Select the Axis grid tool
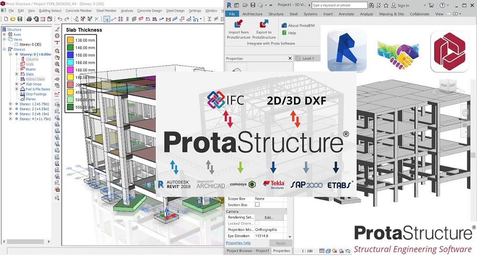Screen dimensions: 477x268 (x=120, y=19)
